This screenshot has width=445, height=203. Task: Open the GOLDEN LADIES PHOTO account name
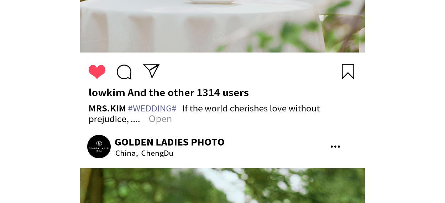(169, 142)
